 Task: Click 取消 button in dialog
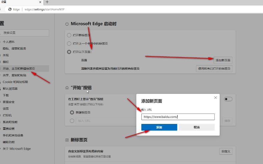[x=197, y=127]
